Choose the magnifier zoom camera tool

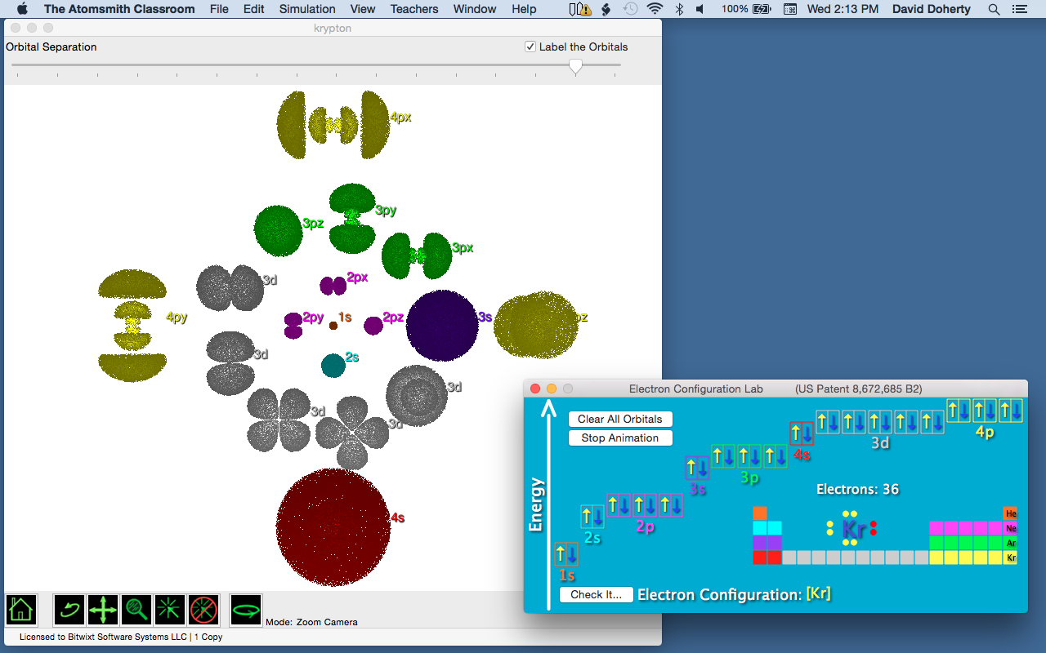pyautogui.click(x=137, y=609)
